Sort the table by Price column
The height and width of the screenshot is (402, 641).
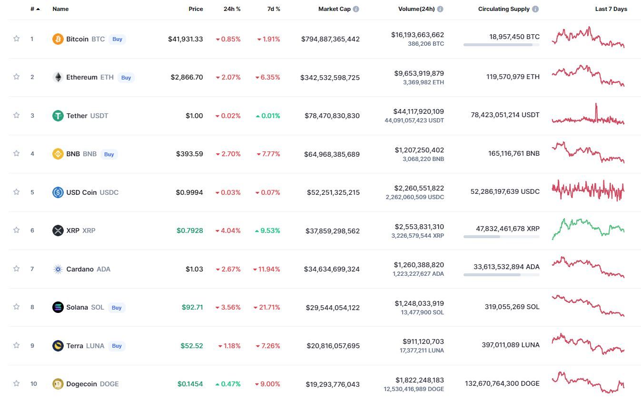[x=196, y=9]
